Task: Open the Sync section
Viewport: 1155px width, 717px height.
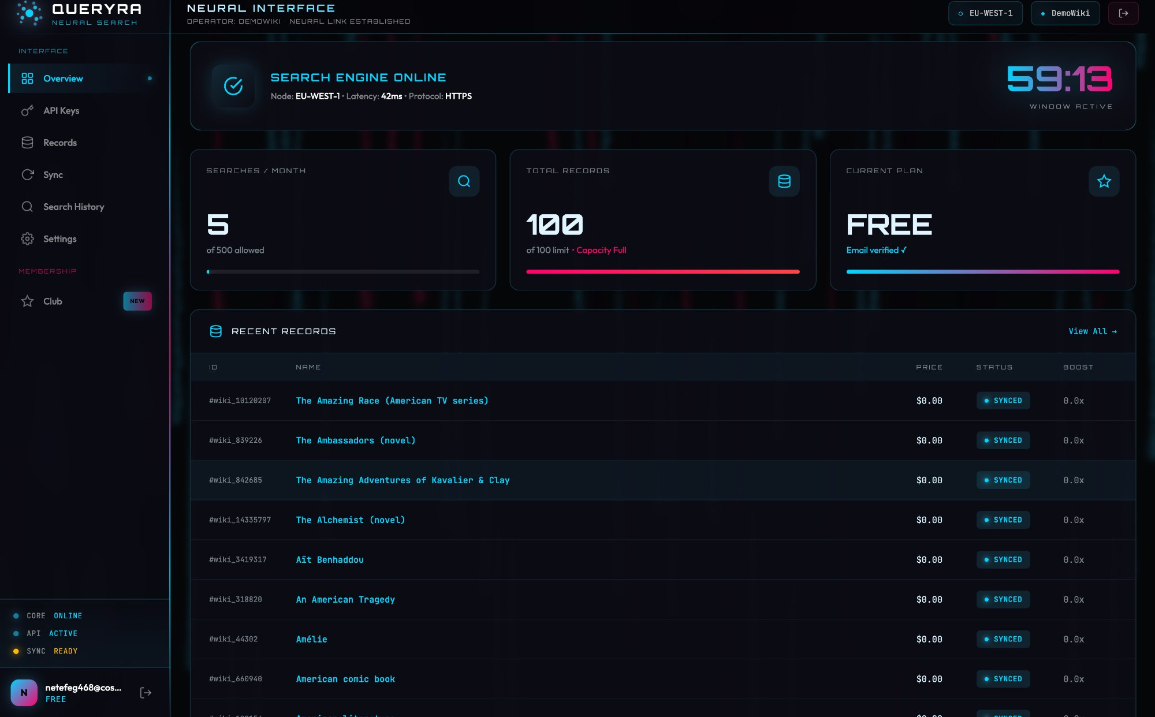Action: pos(53,175)
